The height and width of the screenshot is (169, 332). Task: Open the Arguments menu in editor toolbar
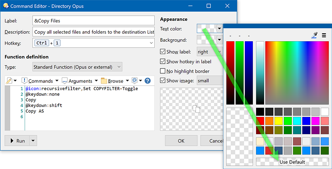[x=80, y=81]
